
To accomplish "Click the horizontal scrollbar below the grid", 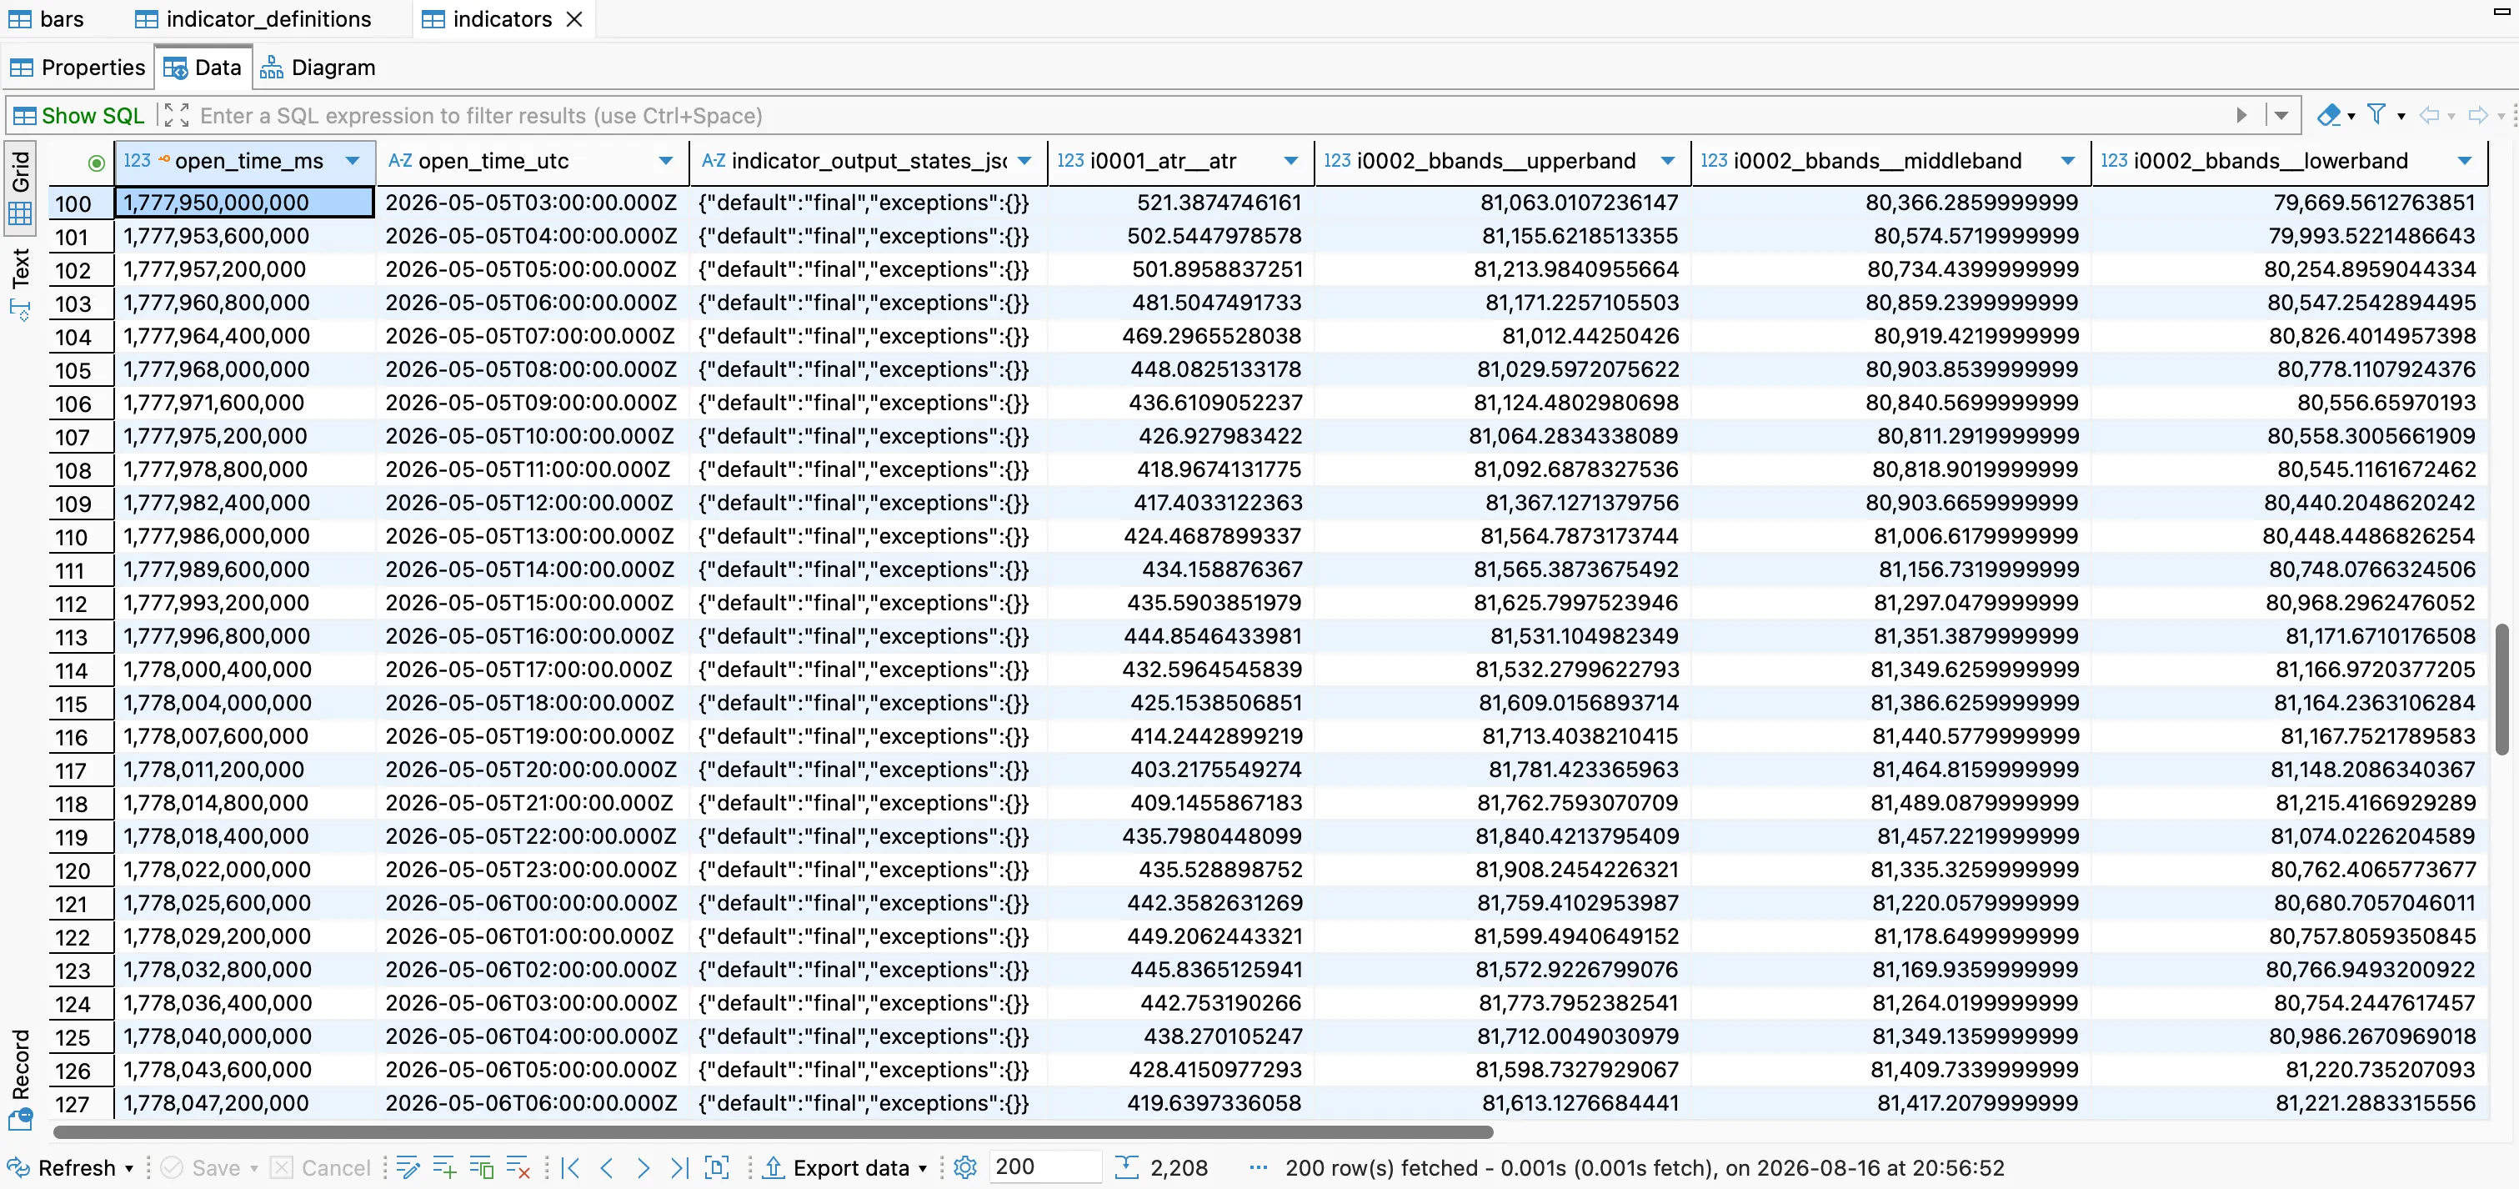I will point(774,1132).
